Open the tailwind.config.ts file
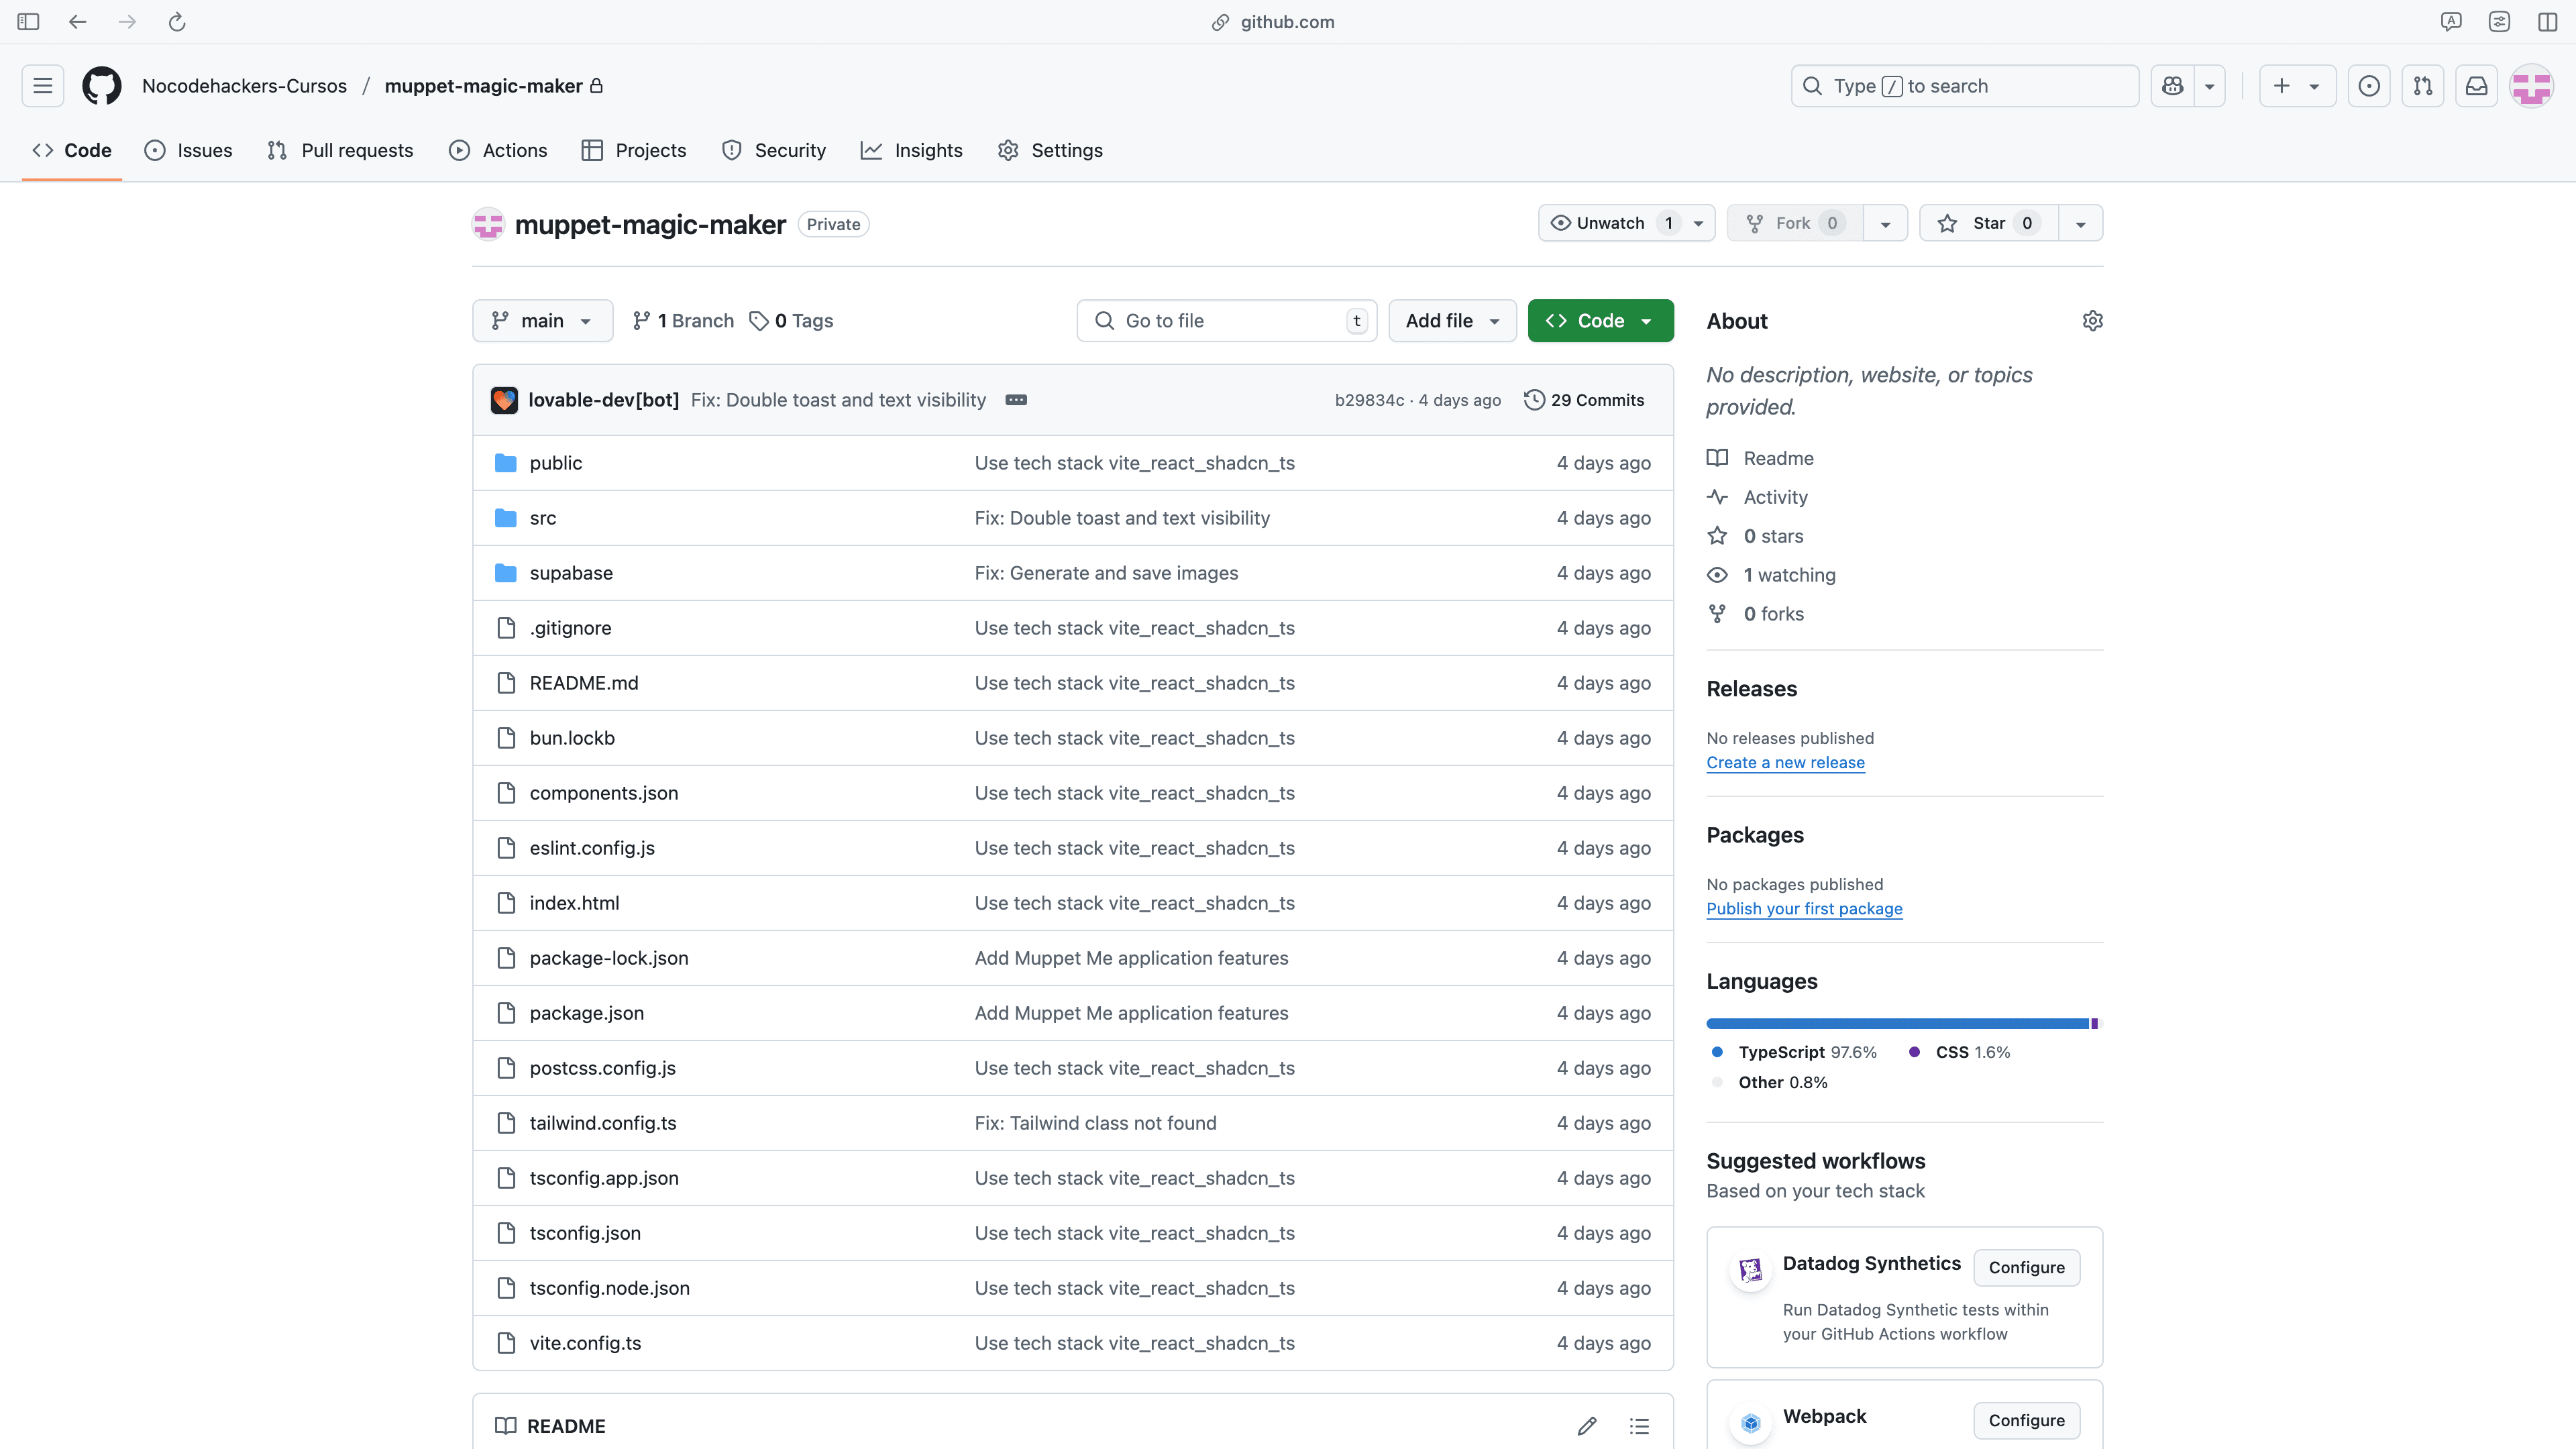The image size is (2576, 1449). 603,1123
